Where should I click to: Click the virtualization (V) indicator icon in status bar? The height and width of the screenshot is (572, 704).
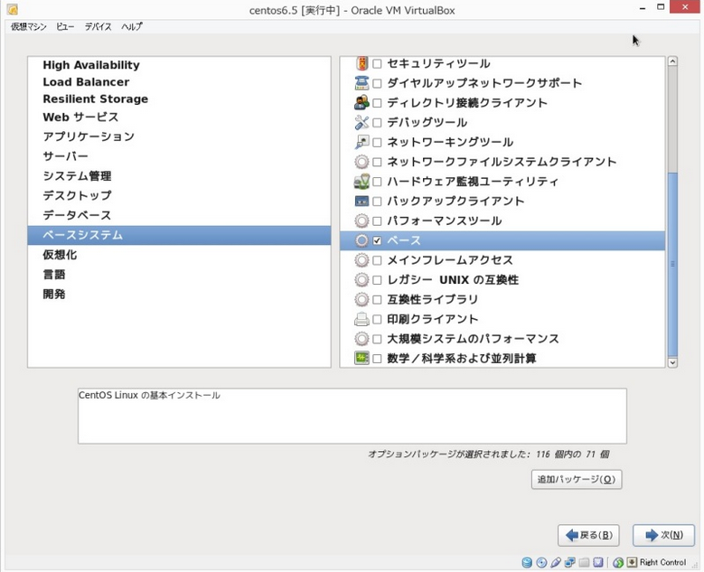(x=598, y=562)
